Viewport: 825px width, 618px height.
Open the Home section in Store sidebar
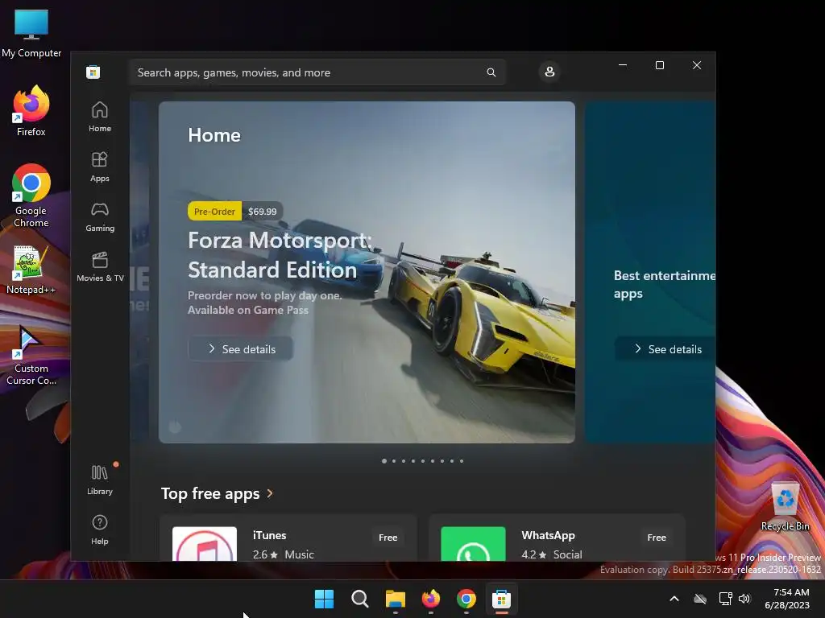pyautogui.click(x=99, y=117)
